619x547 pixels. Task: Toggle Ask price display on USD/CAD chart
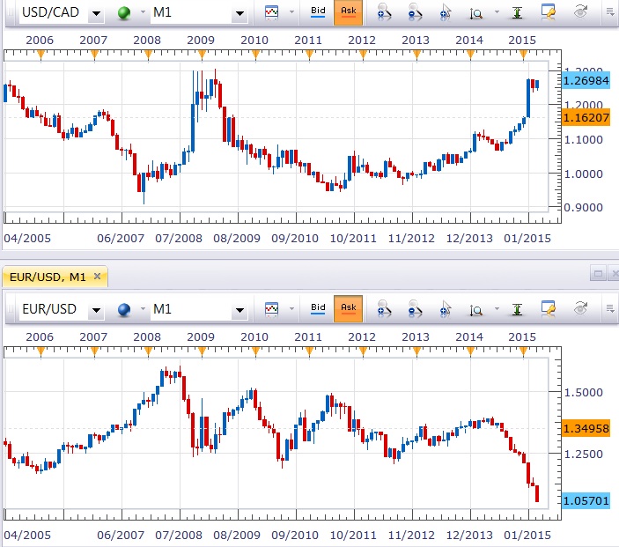coord(349,13)
